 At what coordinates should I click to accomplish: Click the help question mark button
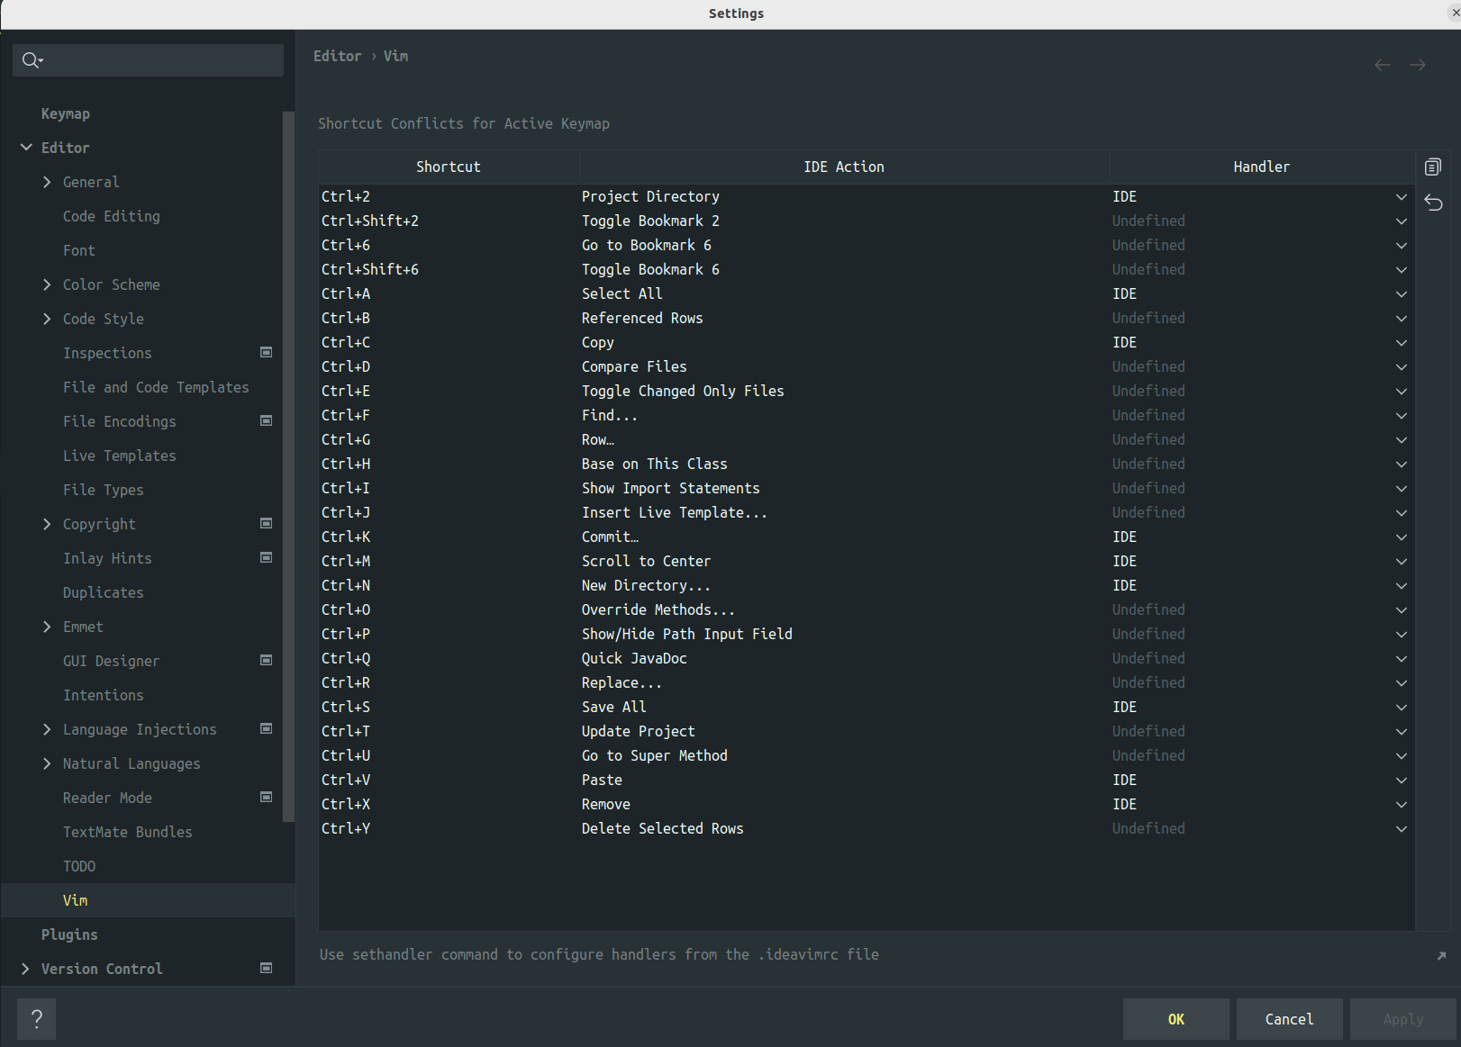point(36,1019)
